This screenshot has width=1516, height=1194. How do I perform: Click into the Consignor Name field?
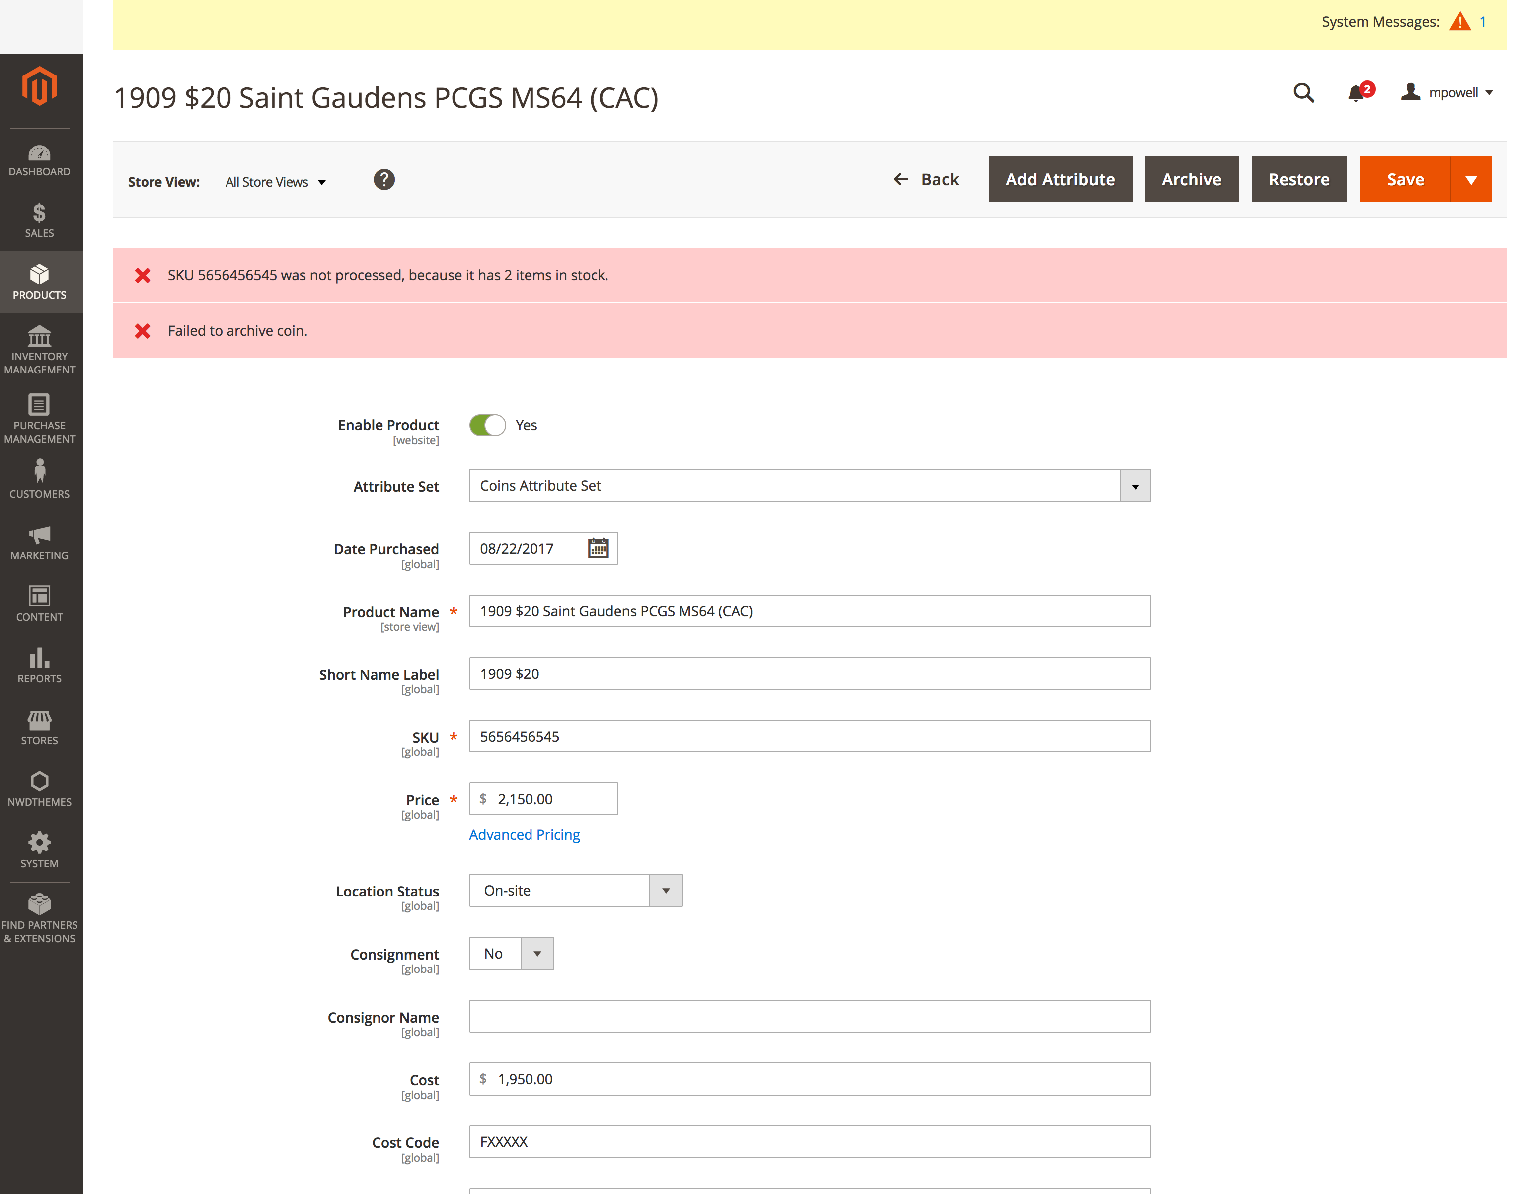pos(809,1016)
